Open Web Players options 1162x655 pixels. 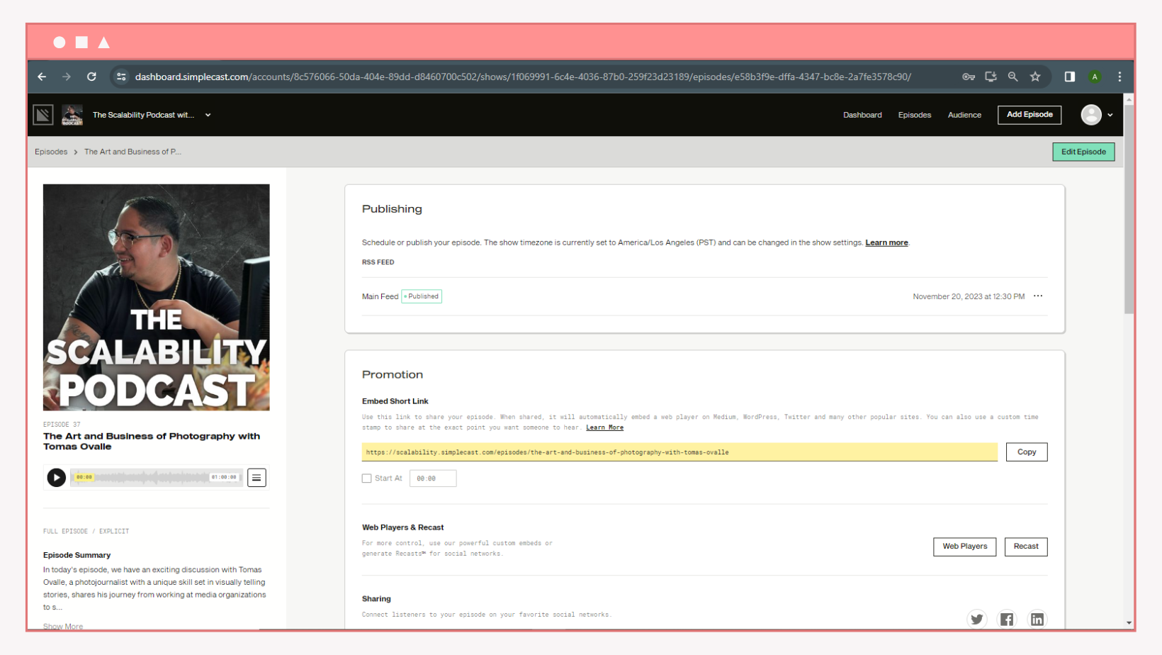(x=964, y=547)
